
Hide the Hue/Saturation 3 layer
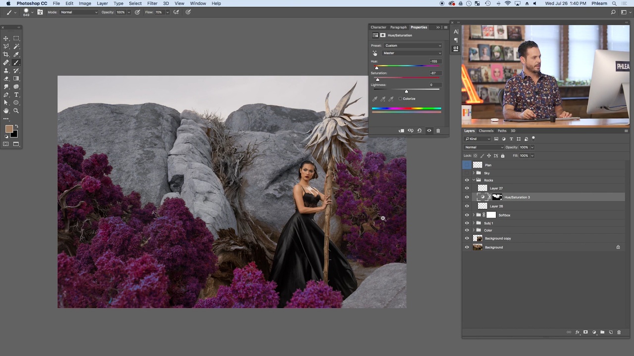pyautogui.click(x=467, y=197)
